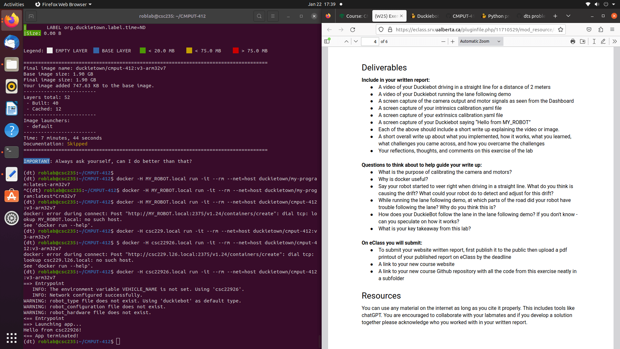Zoom out of the PDF
This screenshot has width=620, height=349.
click(443, 41)
